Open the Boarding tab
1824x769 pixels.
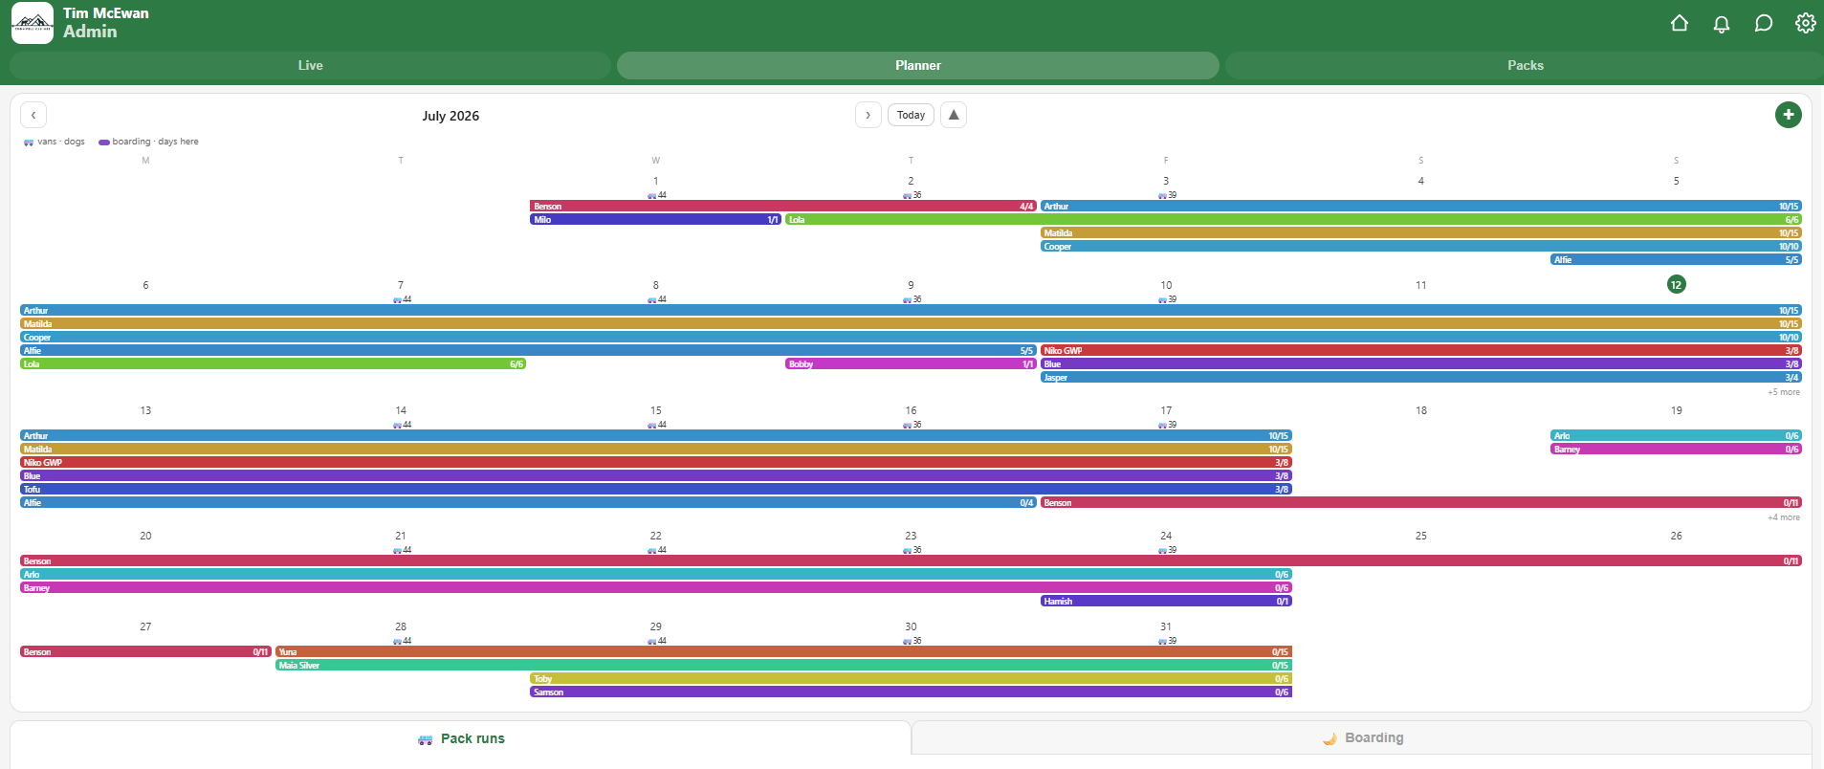tap(1362, 737)
